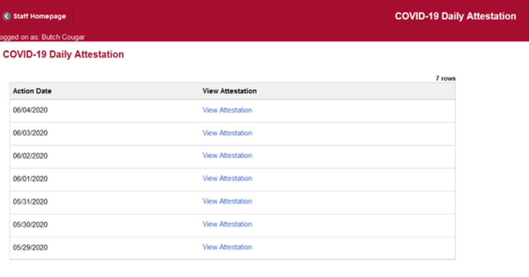
Task: Select the 06/04/2020 date cell
Action: [30, 110]
